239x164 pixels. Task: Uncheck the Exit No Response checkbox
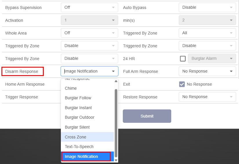(x=182, y=84)
